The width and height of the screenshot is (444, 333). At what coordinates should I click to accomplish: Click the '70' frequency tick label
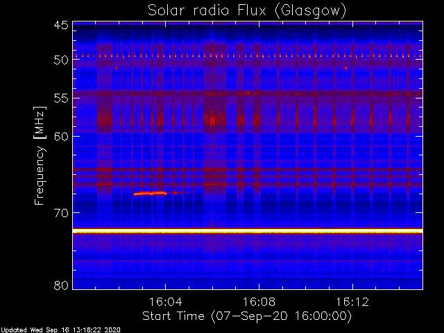click(x=61, y=213)
